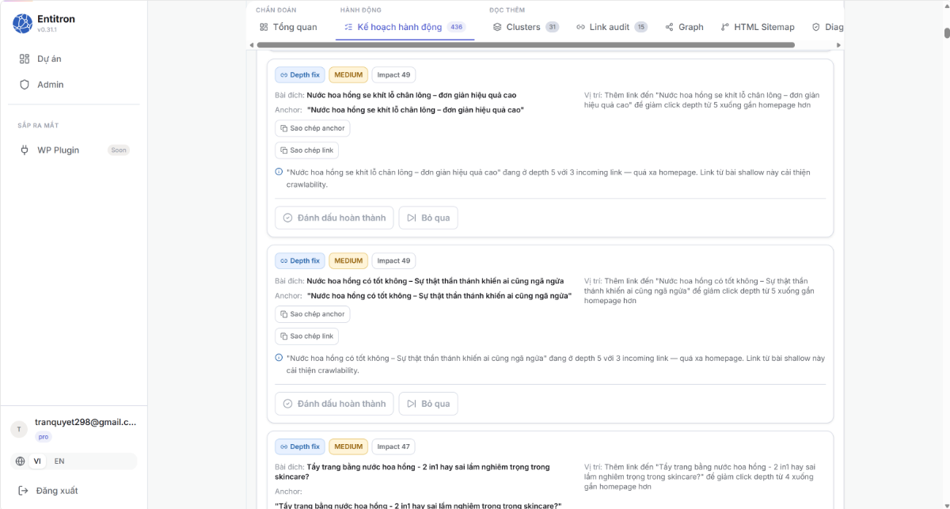Image resolution: width=950 pixels, height=509 pixels.
Task: Click info icon in 'se khít lỗ chân lông' note
Action: tap(279, 172)
